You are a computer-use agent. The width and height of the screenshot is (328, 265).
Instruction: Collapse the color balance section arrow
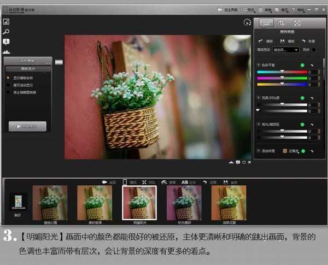pyautogui.click(x=258, y=66)
